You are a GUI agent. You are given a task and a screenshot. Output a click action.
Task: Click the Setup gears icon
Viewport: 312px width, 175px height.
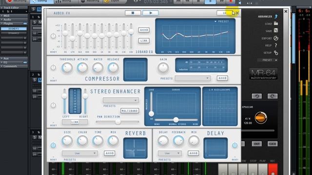[x=276, y=53]
